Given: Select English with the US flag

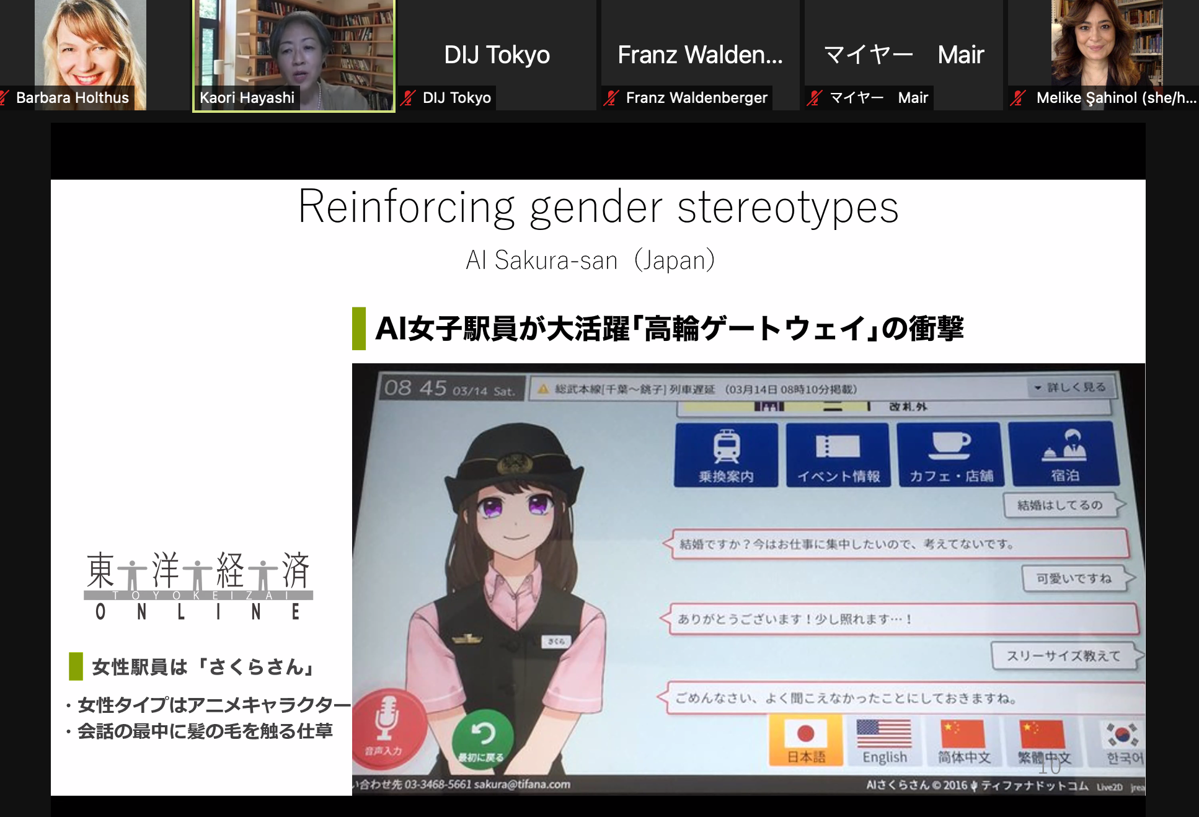Looking at the screenshot, I should click(x=884, y=741).
